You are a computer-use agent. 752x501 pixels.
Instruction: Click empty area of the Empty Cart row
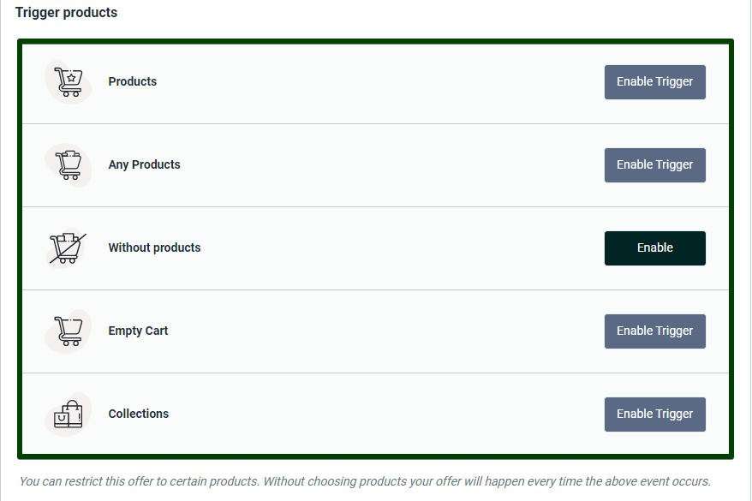pos(377,331)
